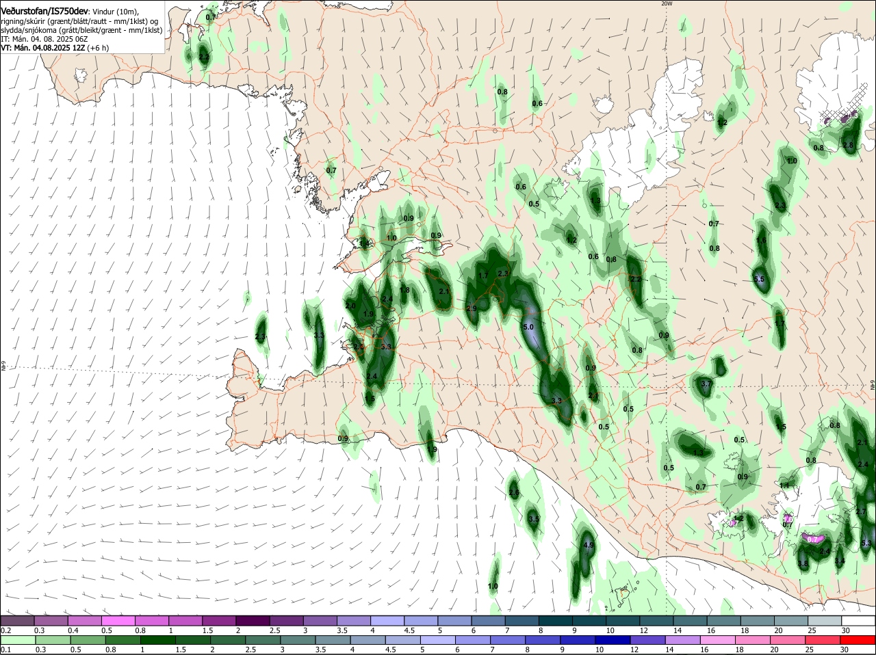Click the 2.8 value near the glacier
Viewport: 876px width, 655px height.
click(x=848, y=145)
